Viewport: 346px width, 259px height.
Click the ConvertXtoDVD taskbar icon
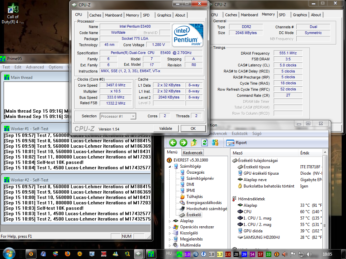103,254
